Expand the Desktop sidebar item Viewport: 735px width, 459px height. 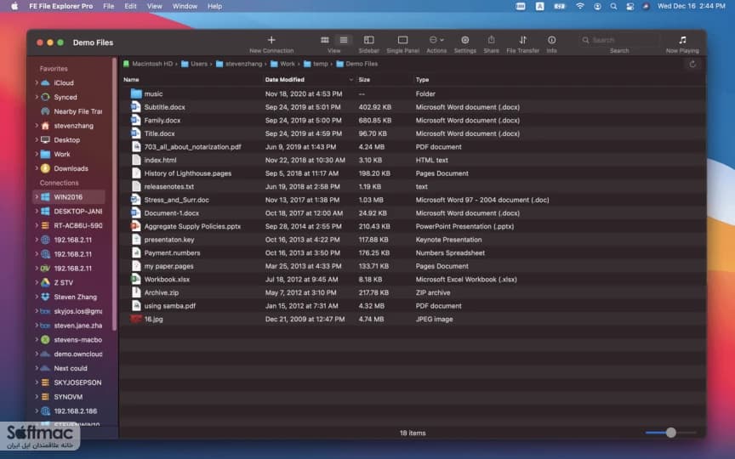[x=37, y=139]
